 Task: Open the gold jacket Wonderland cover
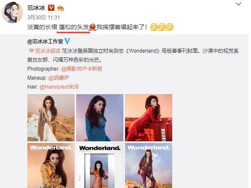pyautogui.click(x=51, y=166)
